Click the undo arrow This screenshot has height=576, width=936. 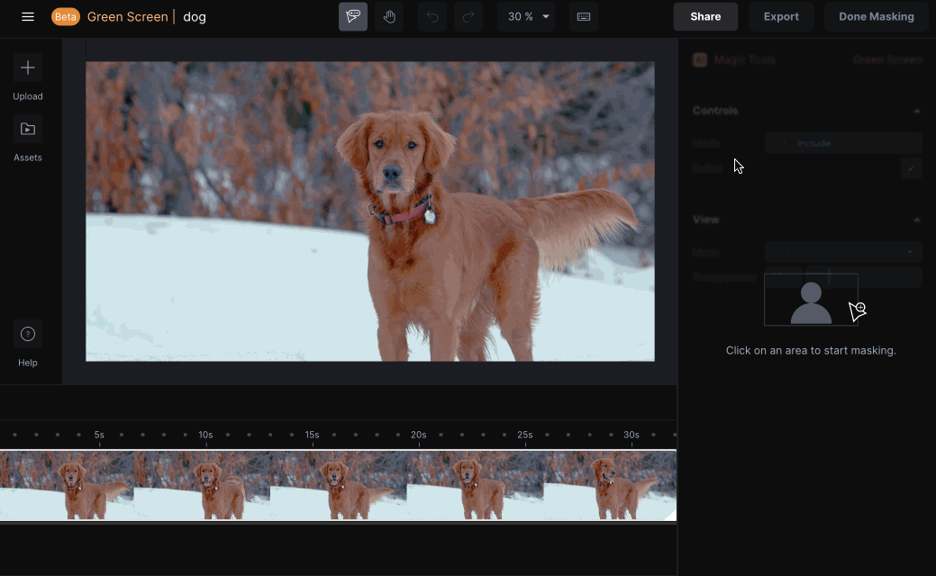[432, 17]
